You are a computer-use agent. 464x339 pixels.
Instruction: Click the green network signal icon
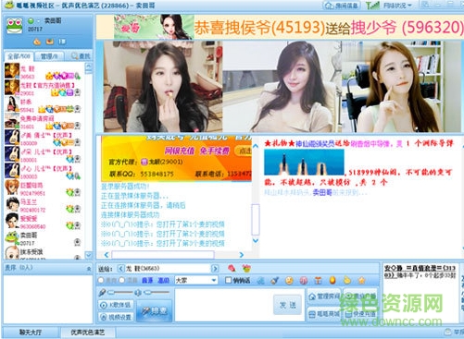[x=372, y=6]
